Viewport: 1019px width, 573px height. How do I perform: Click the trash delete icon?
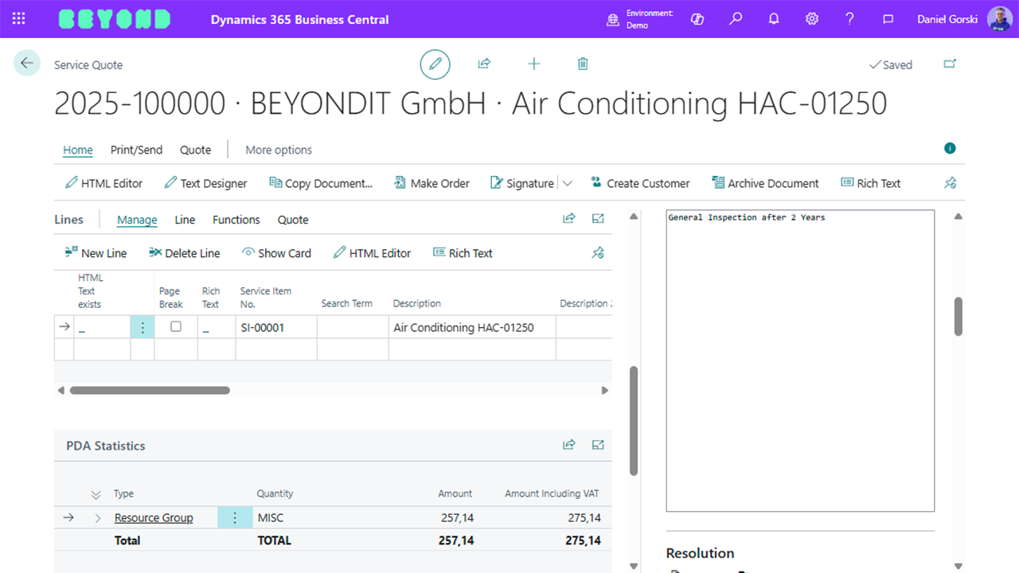[583, 64]
